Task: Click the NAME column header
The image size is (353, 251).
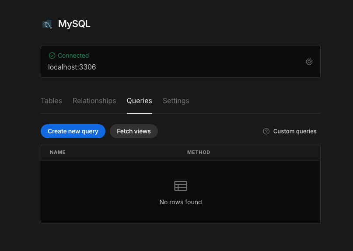Action: tap(58, 153)
